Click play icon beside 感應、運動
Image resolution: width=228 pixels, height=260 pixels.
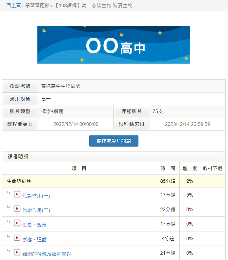click(x=17, y=238)
